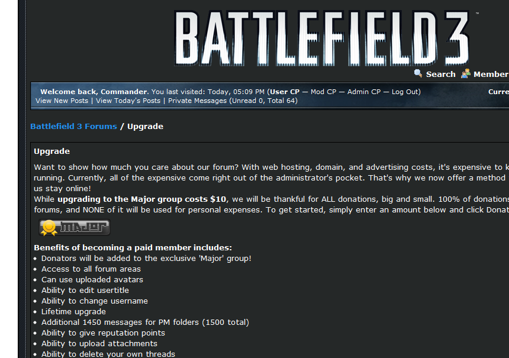Screen dimensions: 509x358
Task: View New Posts link
Action: tap(62, 101)
